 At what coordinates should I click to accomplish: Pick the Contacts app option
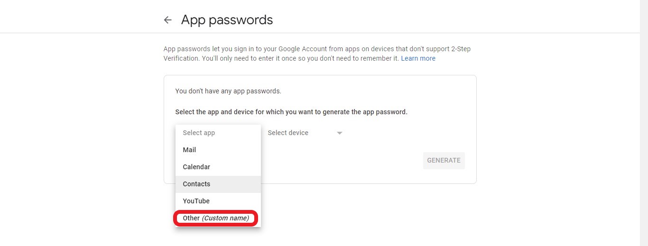(196, 184)
